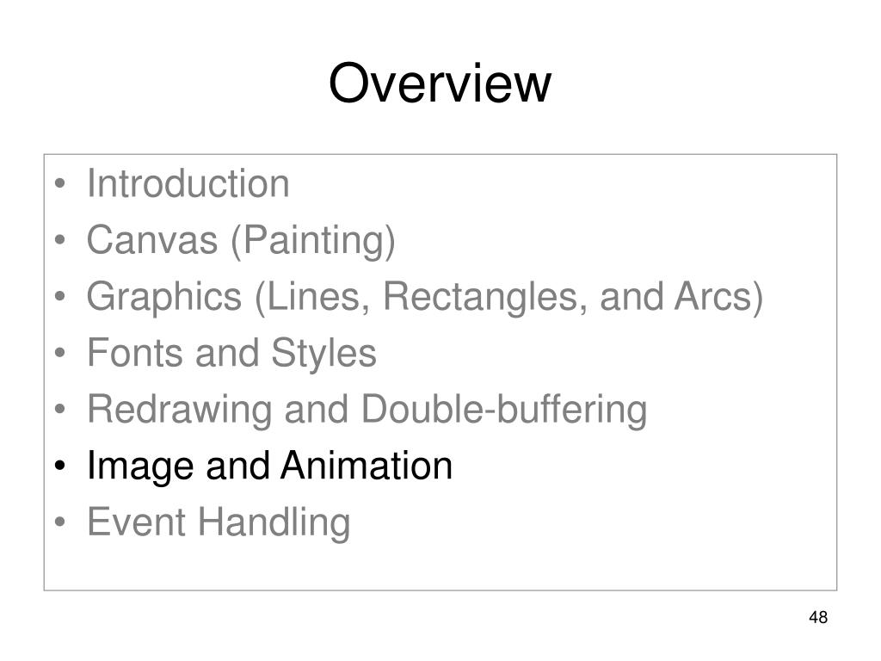Select the Fonts and Styles item
Viewport: 881px width, 661px height.
click(x=231, y=354)
